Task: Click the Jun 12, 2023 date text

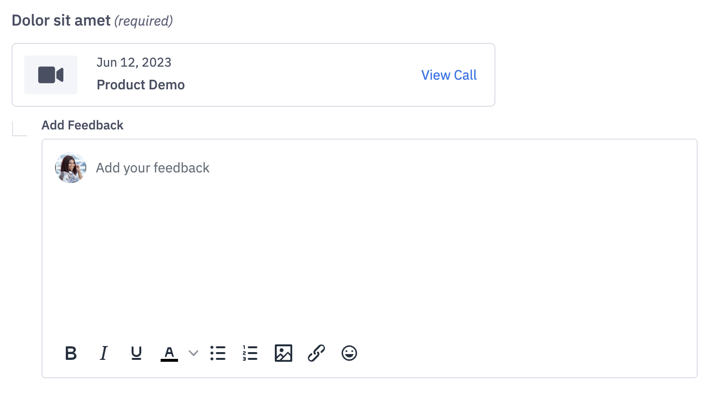Action: click(x=134, y=62)
